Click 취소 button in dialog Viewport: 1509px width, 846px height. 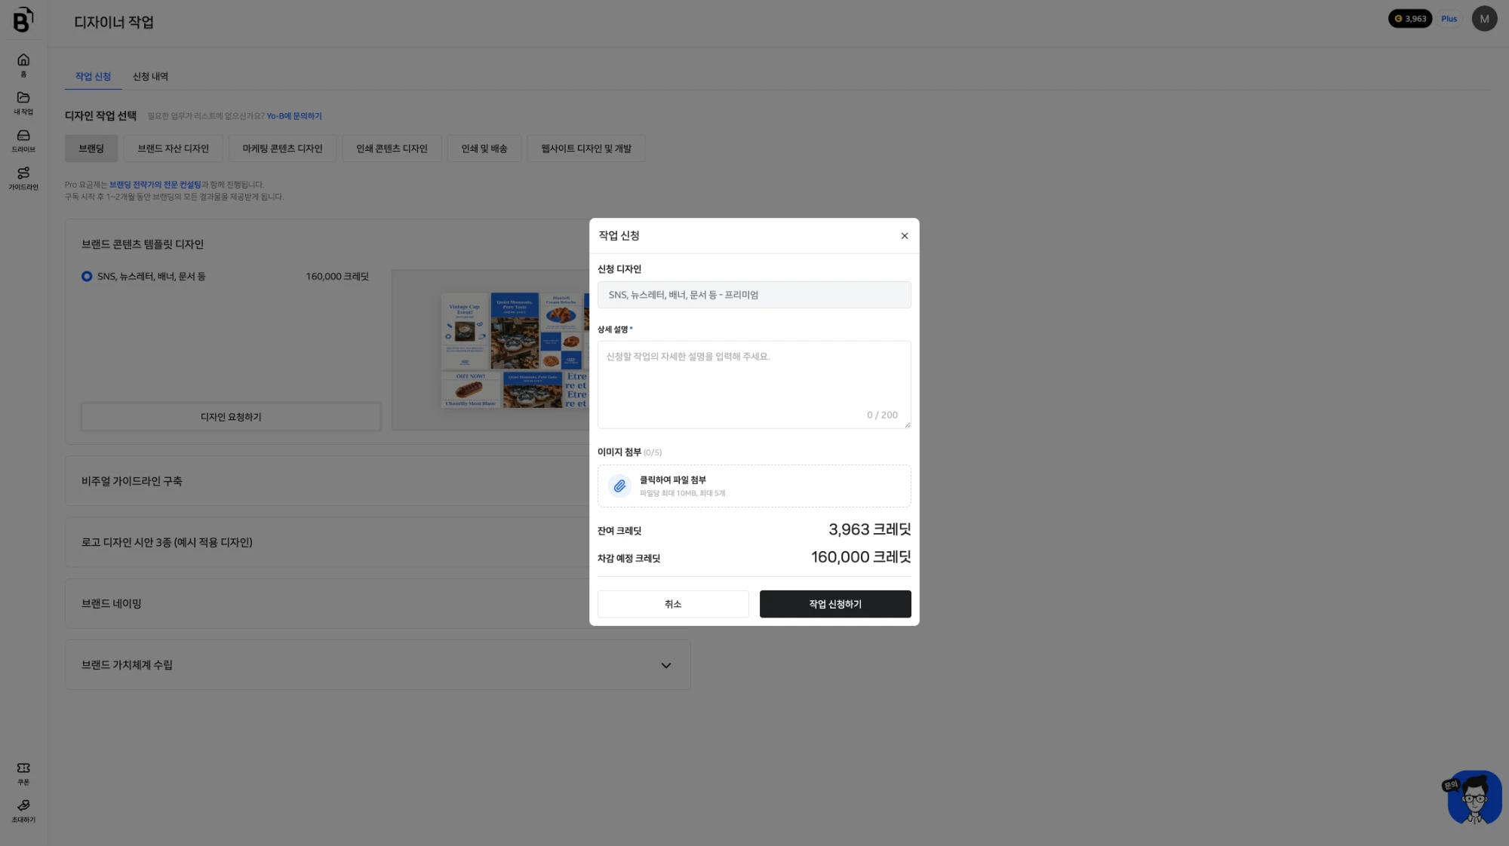(673, 604)
